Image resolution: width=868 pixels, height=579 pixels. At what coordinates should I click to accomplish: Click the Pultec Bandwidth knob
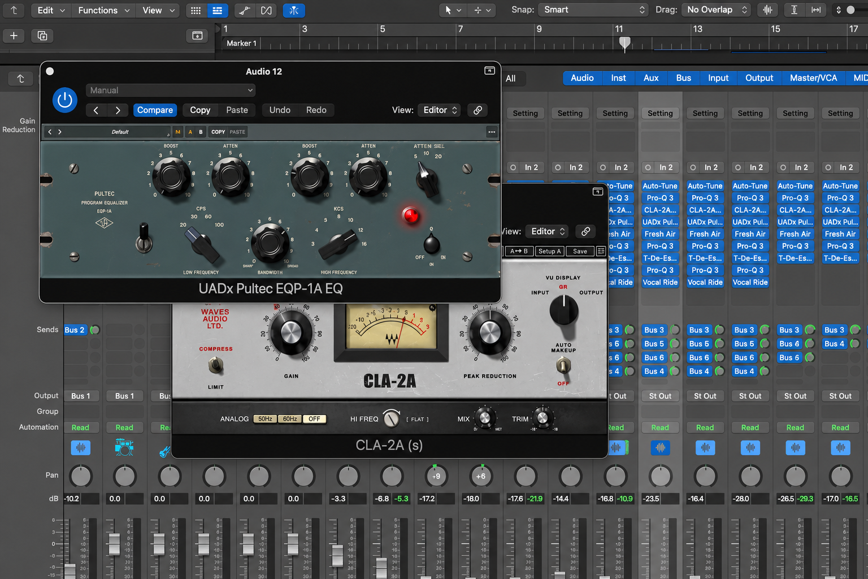(270, 243)
